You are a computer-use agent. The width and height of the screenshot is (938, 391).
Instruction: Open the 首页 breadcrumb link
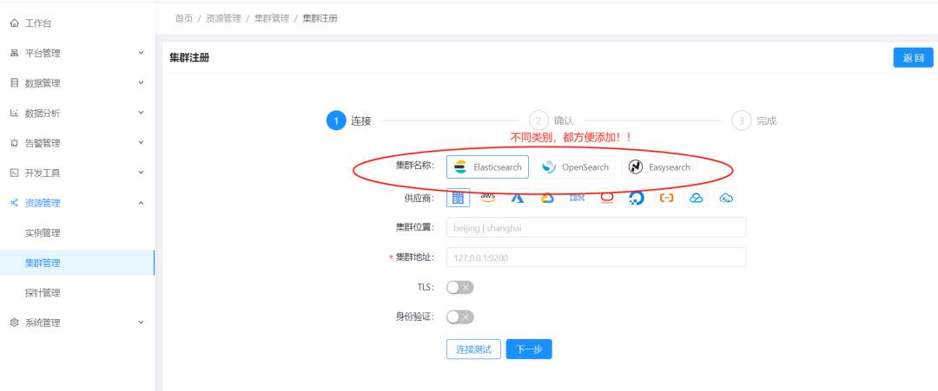pyautogui.click(x=183, y=18)
